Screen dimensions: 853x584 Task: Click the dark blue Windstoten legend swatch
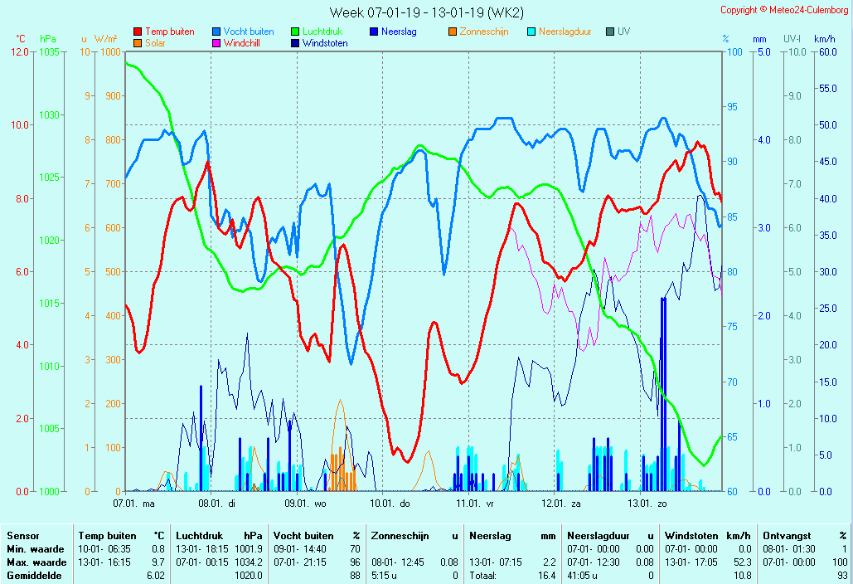click(x=295, y=43)
